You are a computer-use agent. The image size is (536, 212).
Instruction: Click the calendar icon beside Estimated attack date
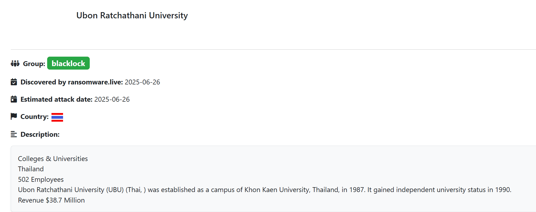pyautogui.click(x=14, y=99)
